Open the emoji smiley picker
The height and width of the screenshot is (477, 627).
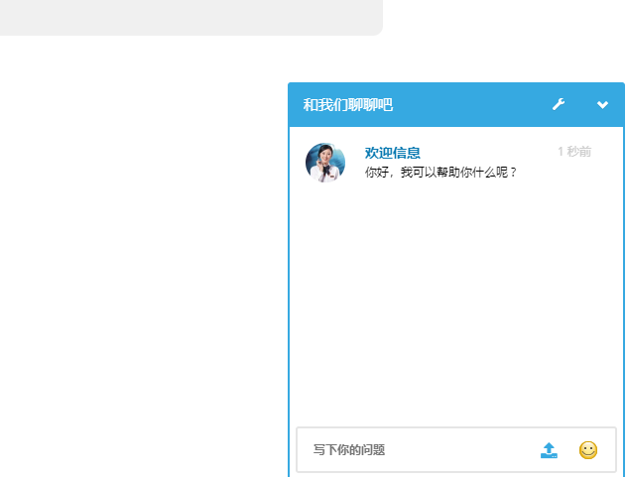click(x=588, y=450)
